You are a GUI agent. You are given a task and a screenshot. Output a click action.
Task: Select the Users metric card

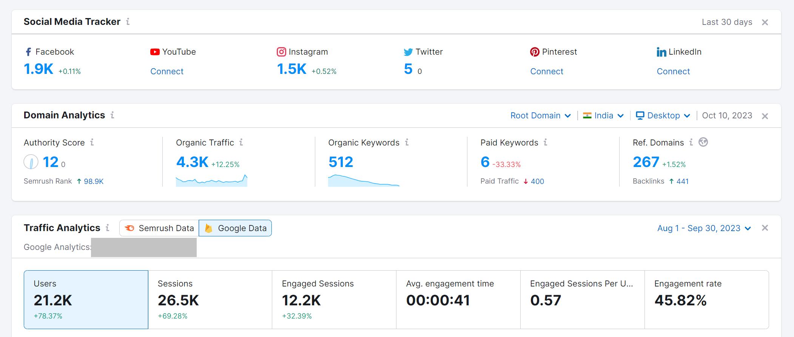tap(86, 299)
